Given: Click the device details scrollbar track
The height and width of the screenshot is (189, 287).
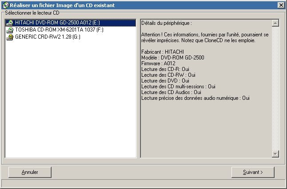Looking at the screenshot, I should pyautogui.click(x=275, y=88).
